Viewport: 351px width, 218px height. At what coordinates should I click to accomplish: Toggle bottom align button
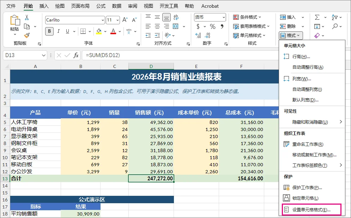tap(166, 17)
